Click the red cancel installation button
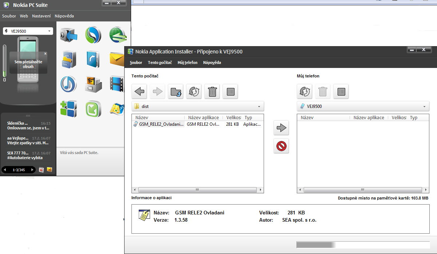Viewport: 437px width, 254px height. click(281, 146)
